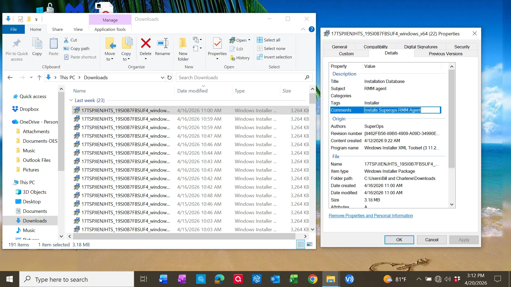Refresh the Downloads folder view
511x287 pixels.
pos(170,77)
